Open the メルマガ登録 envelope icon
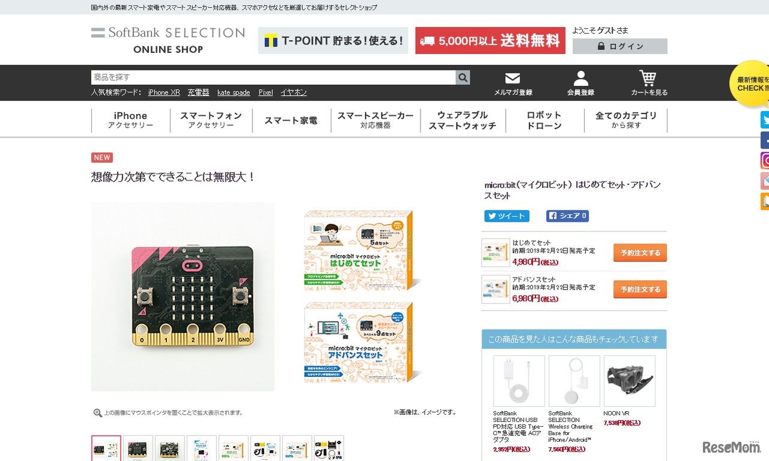The width and height of the screenshot is (769, 461). tap(512, 79)
